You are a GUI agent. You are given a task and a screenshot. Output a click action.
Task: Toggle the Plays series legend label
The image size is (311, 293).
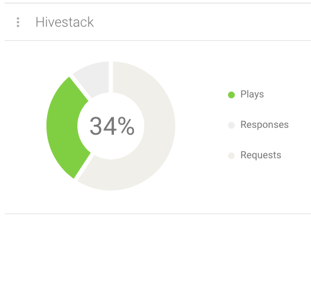(x=252, y=94)
